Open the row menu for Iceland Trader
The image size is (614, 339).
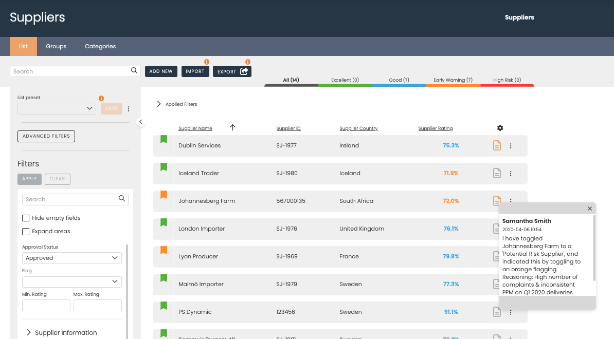pos(511,174)
